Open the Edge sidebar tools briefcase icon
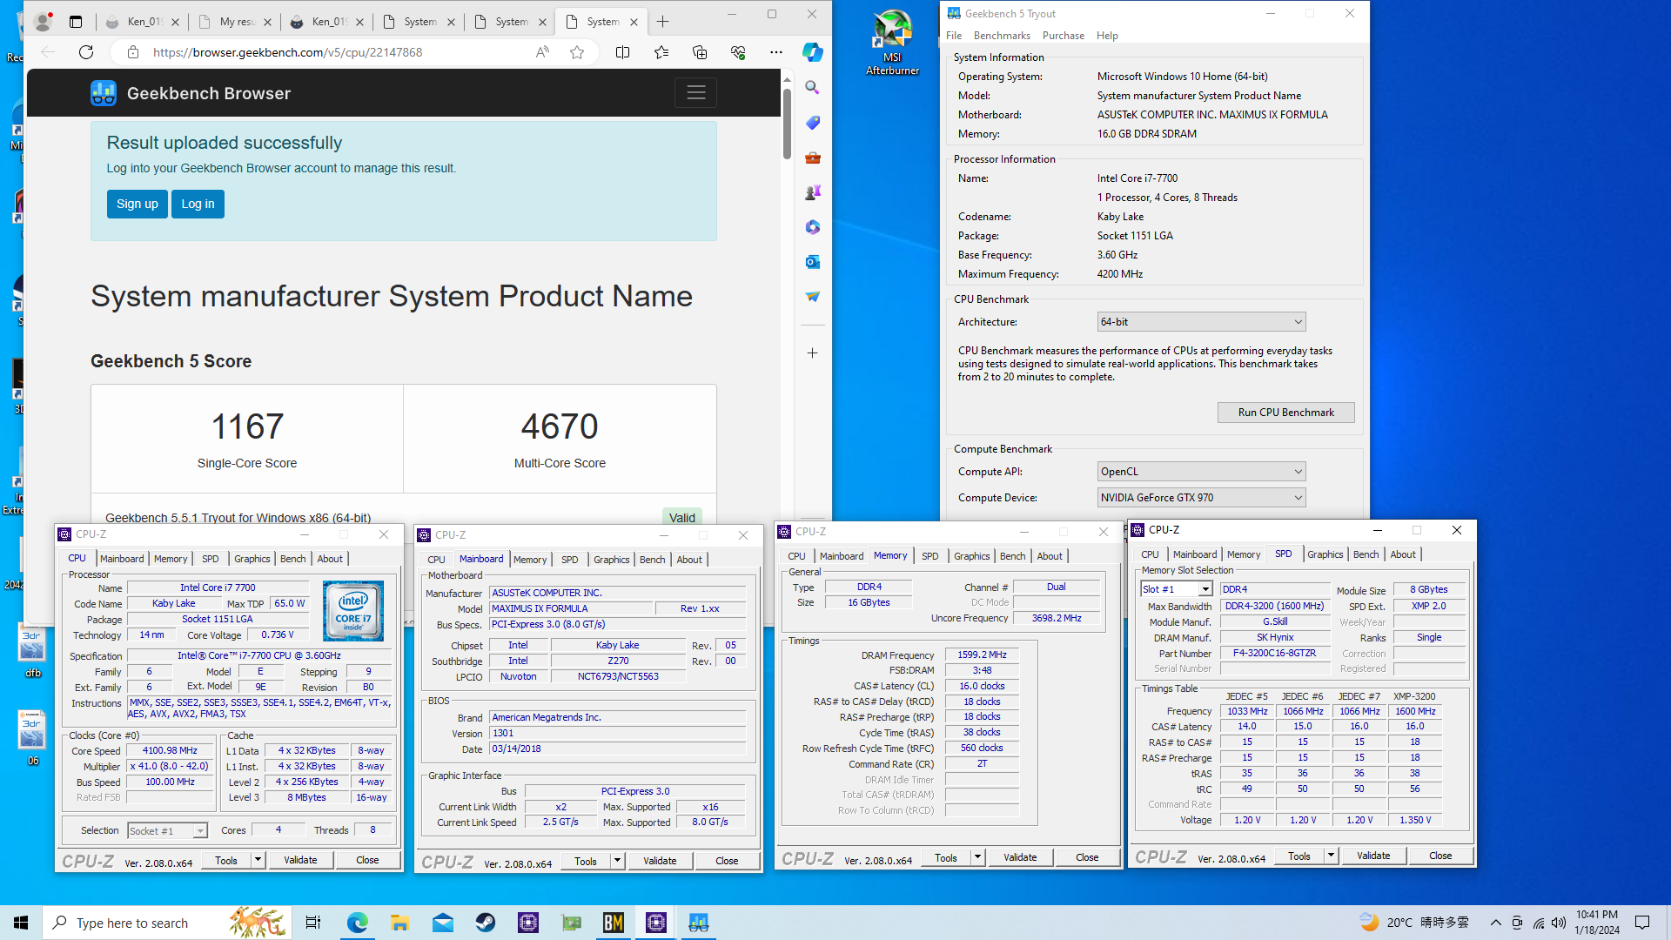 pos(812,158)
